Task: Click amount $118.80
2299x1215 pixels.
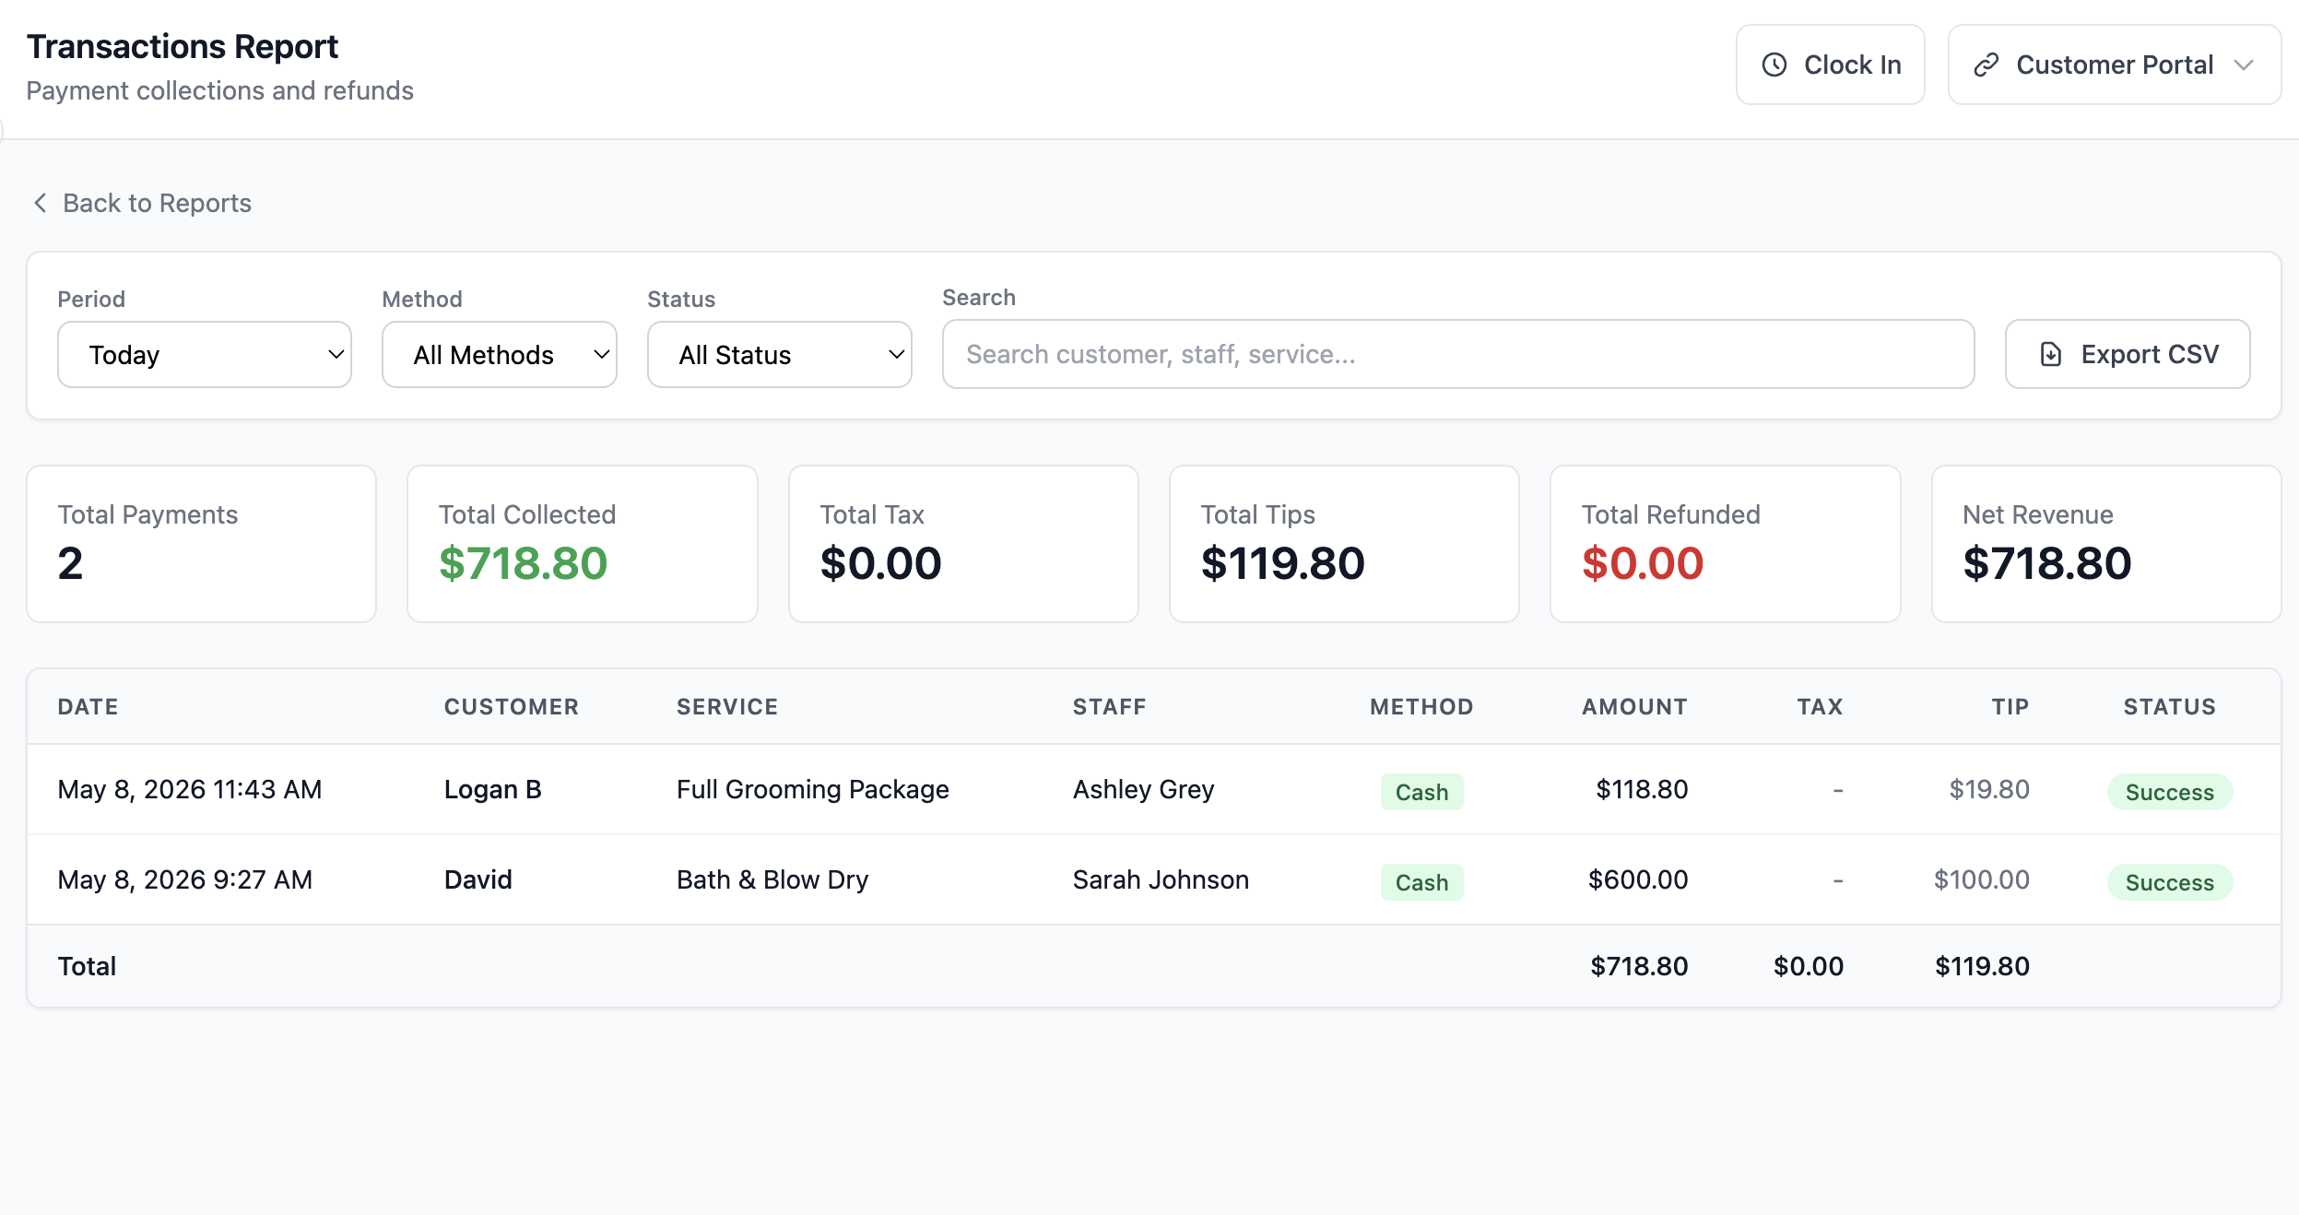Action: [x=1642, y=789]
